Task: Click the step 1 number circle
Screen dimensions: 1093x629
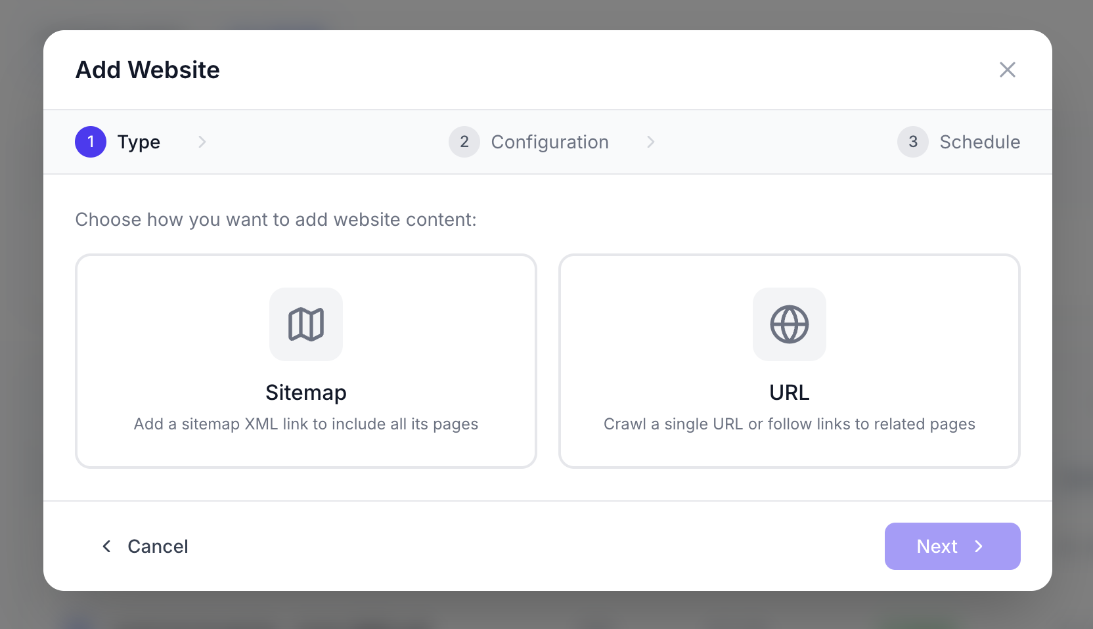Action: coord(91,142)
